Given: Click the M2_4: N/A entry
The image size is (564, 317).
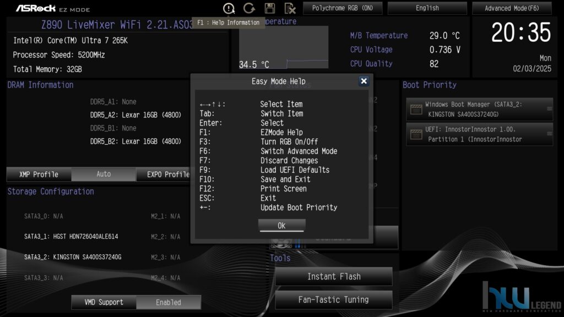Looking at the screenshot, I should click(x=165, y=277).
